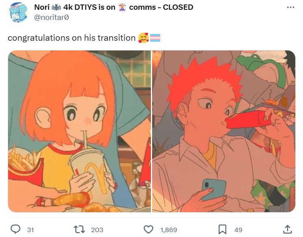
Task: Click the display name Nori
Action: click(42, 7)
